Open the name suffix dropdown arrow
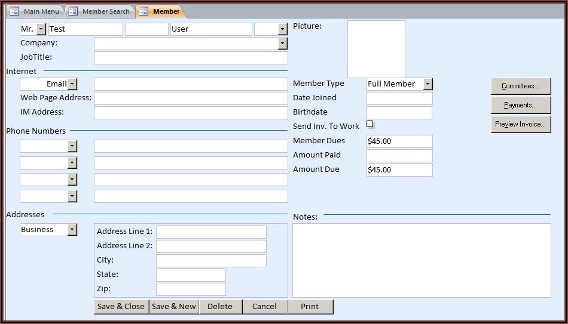 pyautogui.click(x=283, y=29)
